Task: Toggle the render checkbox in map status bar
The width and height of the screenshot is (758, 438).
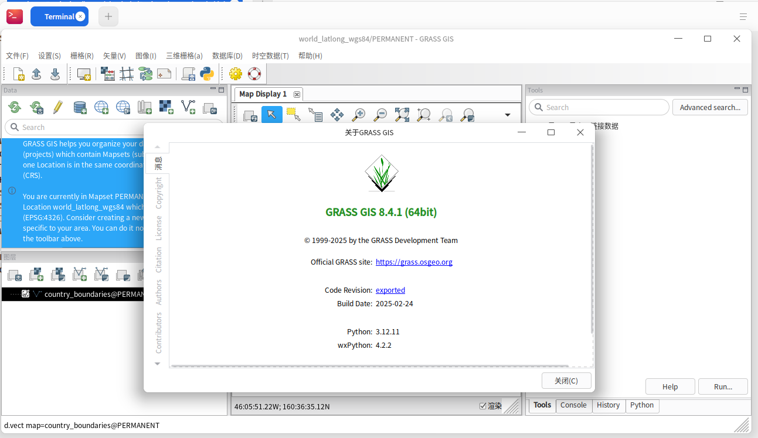Action: (483, 406)
